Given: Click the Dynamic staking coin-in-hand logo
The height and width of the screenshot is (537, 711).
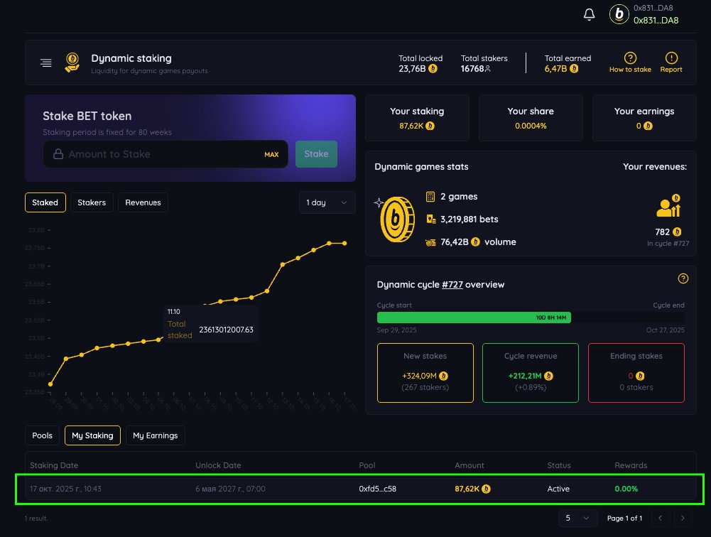Looking at the screenshot, I should [71, 63].
